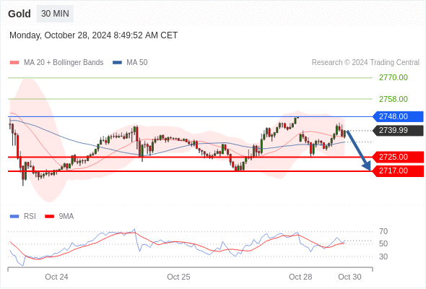Click the Oct 25 date axis marker
This screenshot has height=289, width=426.
tap(178, 277)
